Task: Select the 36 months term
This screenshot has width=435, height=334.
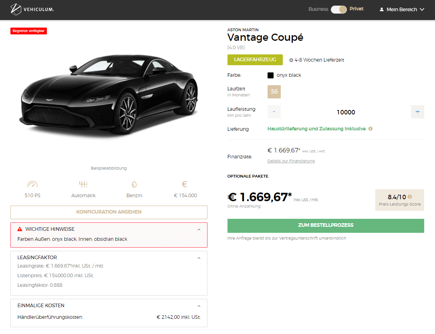Action: pos(274,92)
